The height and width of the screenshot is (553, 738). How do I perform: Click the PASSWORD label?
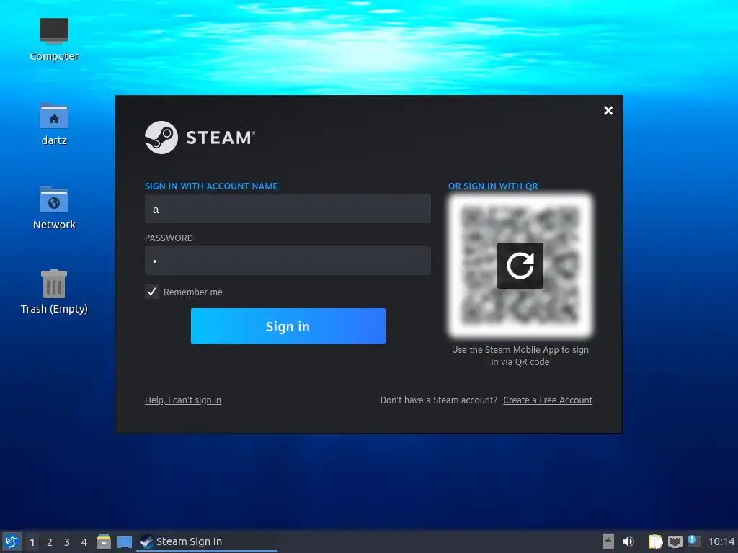tap(169, 238)
